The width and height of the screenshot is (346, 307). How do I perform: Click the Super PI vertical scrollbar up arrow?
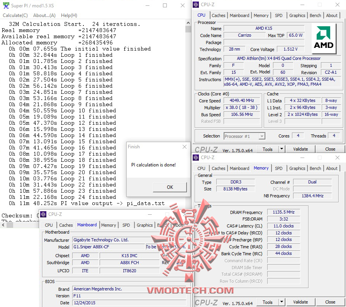[188, 23]
